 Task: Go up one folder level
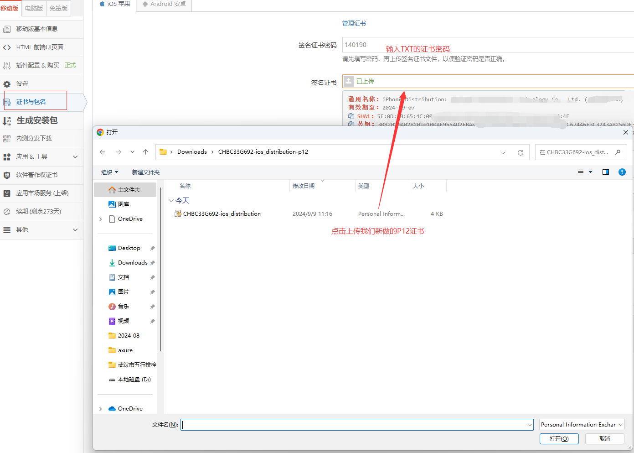click(x=145, y=152)
